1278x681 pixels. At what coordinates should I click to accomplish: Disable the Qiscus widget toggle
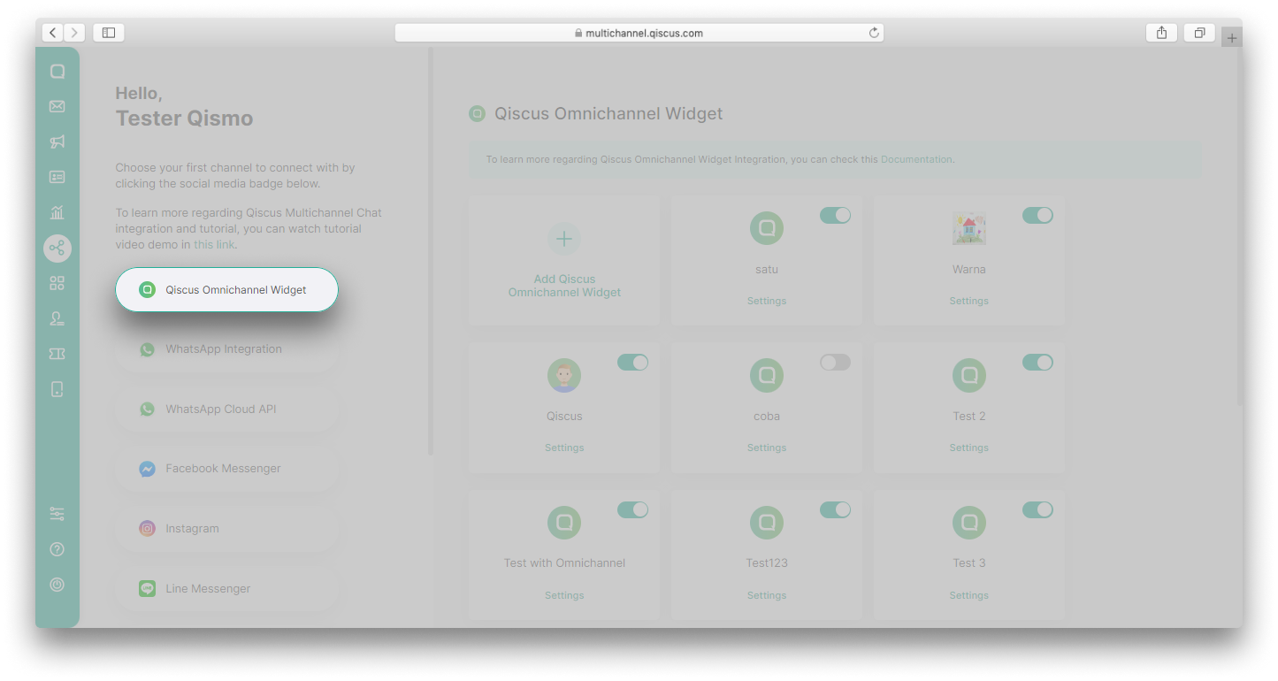pos(632,362)
